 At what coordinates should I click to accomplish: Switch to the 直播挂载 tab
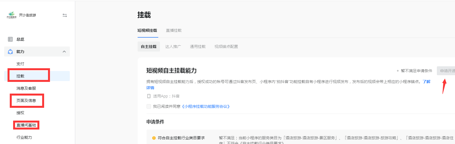pos(174,30)
